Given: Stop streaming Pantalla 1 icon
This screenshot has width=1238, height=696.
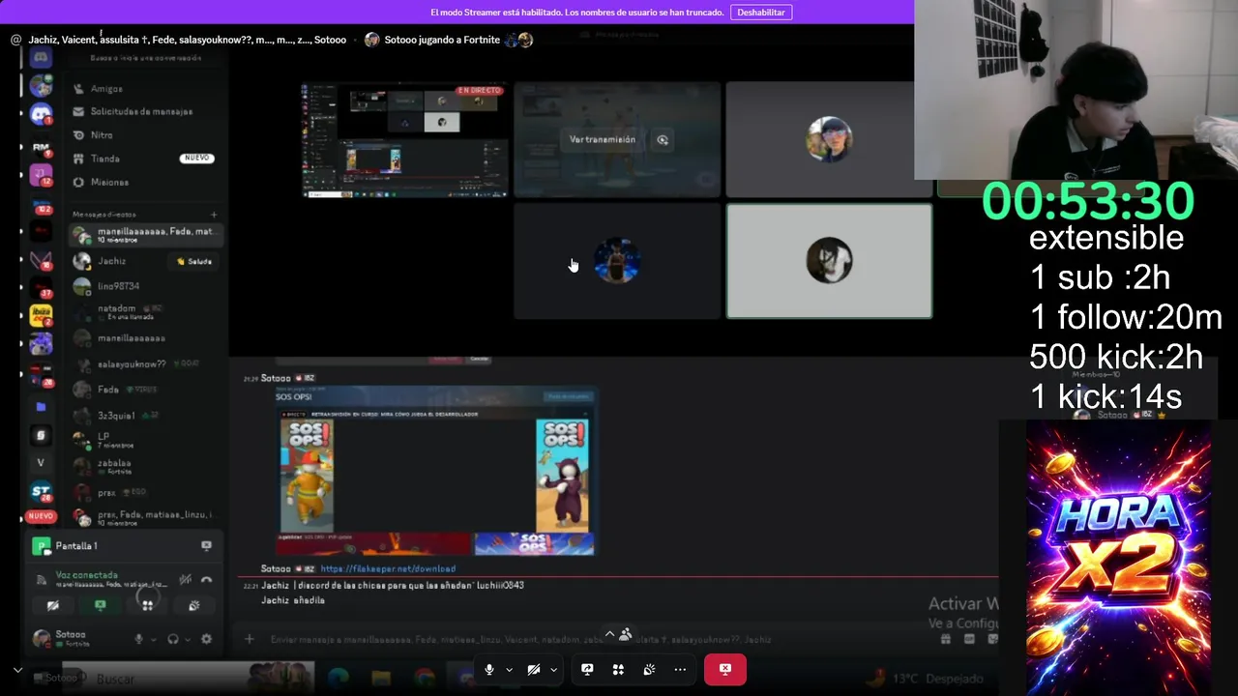Looking at the screenshot, I should [206, 546].
